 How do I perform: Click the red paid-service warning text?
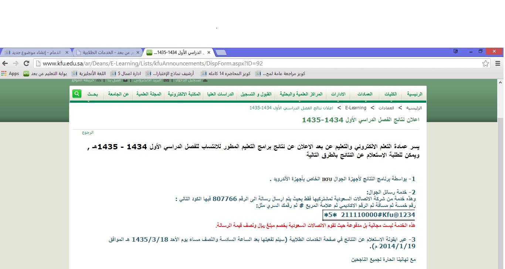[316, 225]
